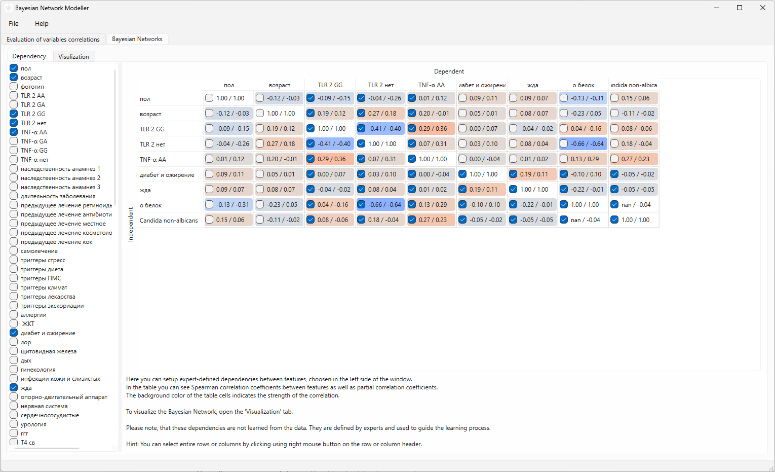775x472 pixels.
Task: Check the Candida non-albicans versus пол cell
Action: [209, 220]
